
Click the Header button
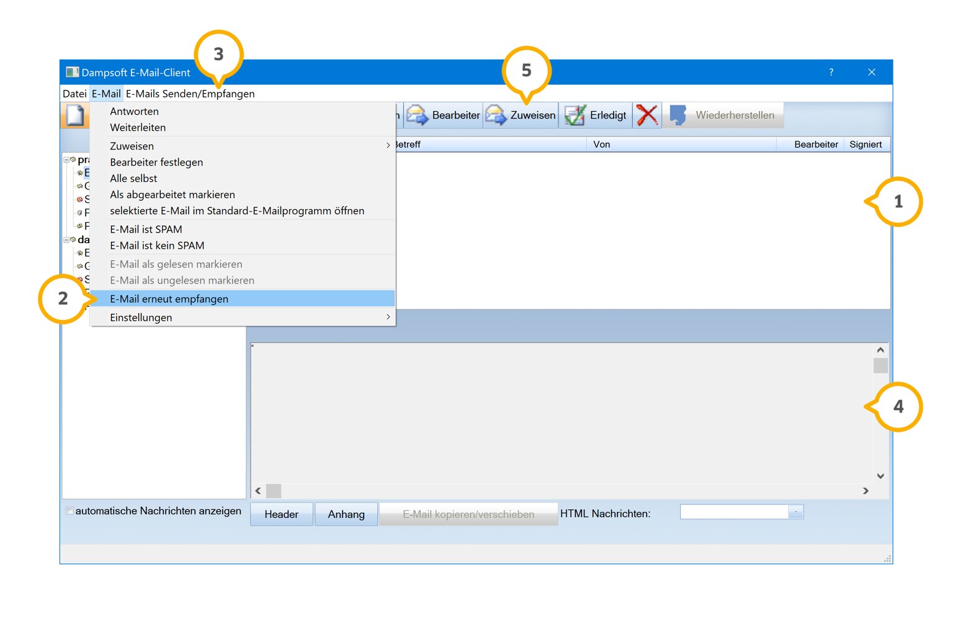click(x=282, y=514)
